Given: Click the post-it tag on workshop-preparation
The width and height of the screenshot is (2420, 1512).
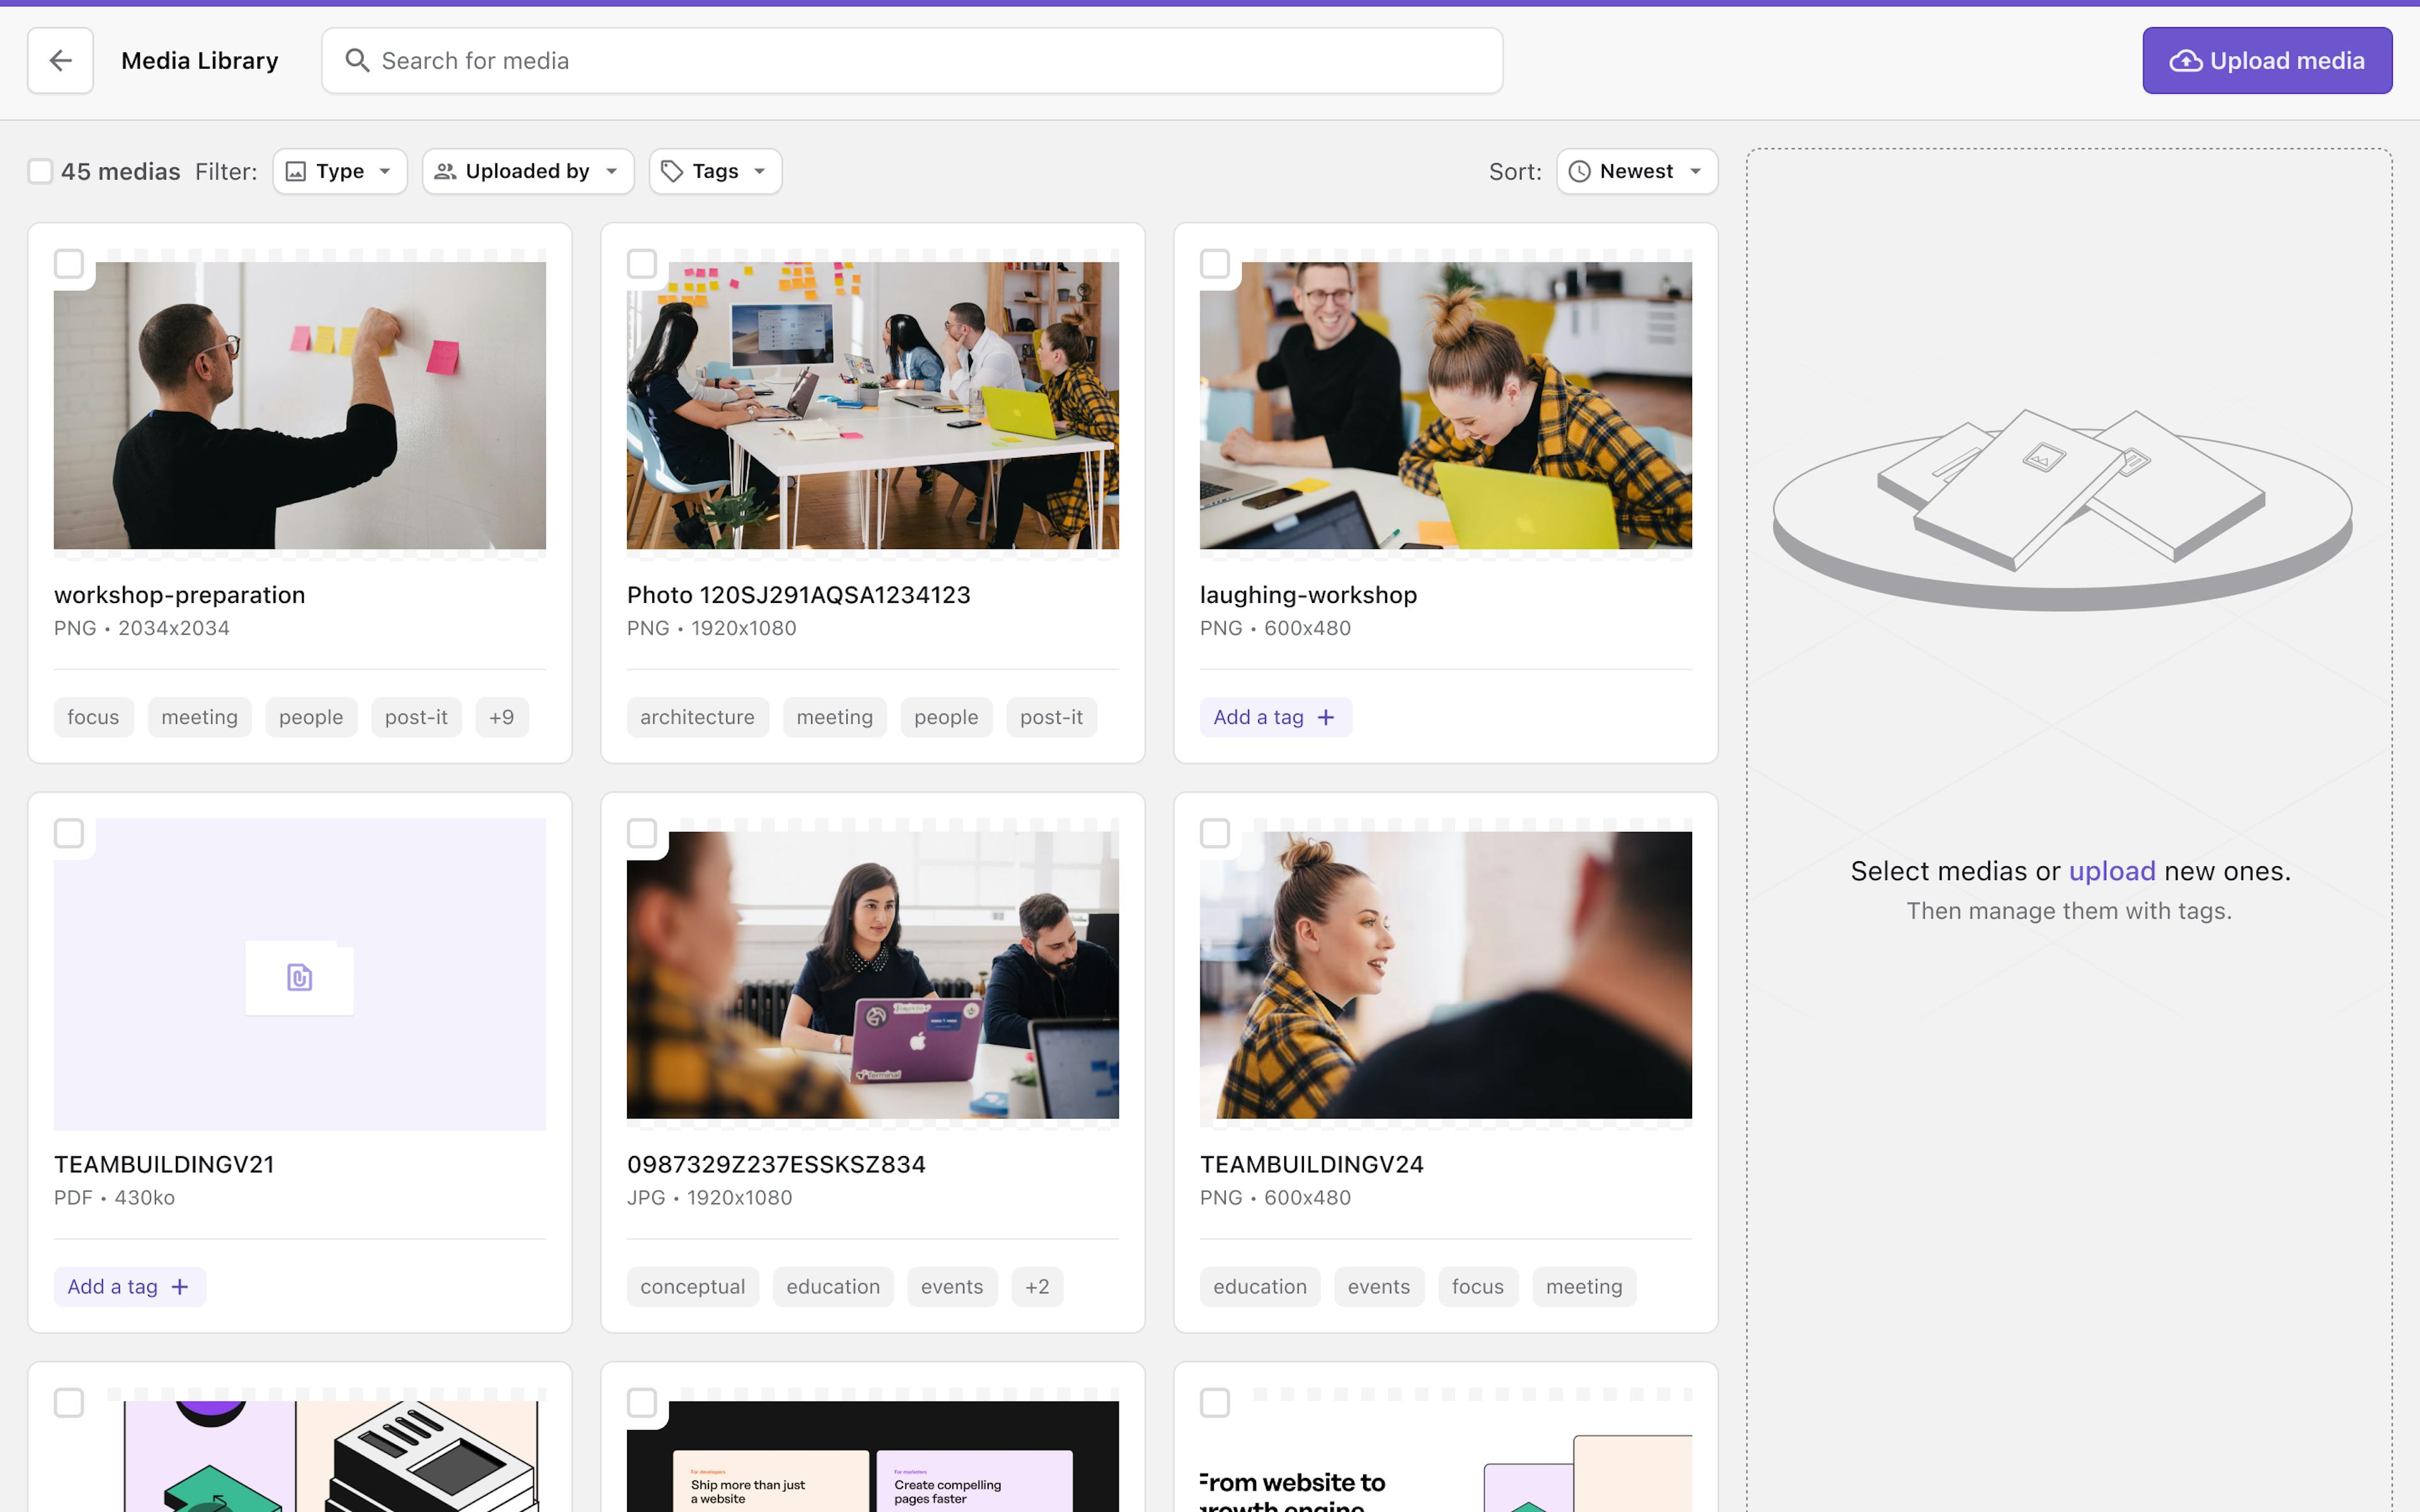Looking at the screenshot, I should tap(416, 717).
